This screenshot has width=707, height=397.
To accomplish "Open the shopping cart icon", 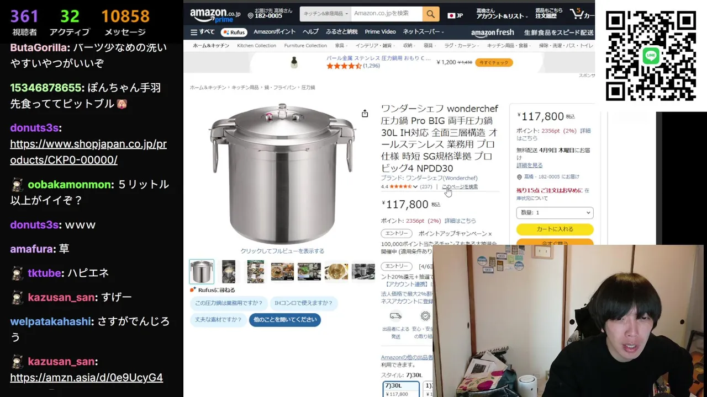I will coord(581,14).
